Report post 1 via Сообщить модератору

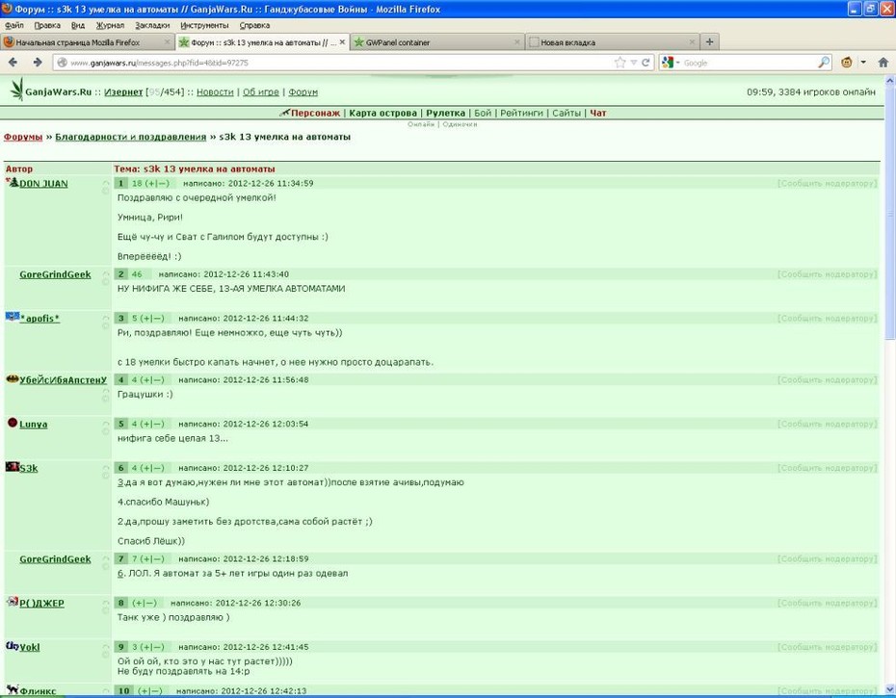coord(827,183)
